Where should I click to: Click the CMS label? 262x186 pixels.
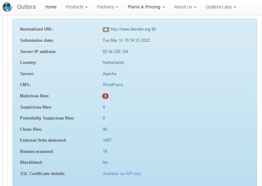(25, 85)
